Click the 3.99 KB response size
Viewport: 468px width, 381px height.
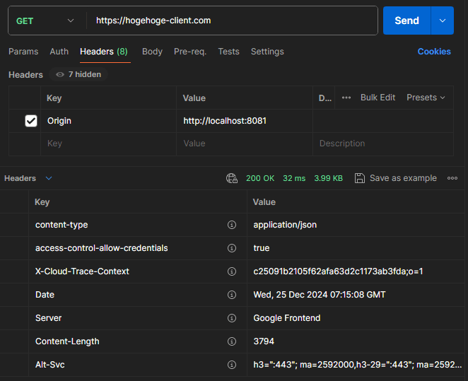tap(328, 178)
